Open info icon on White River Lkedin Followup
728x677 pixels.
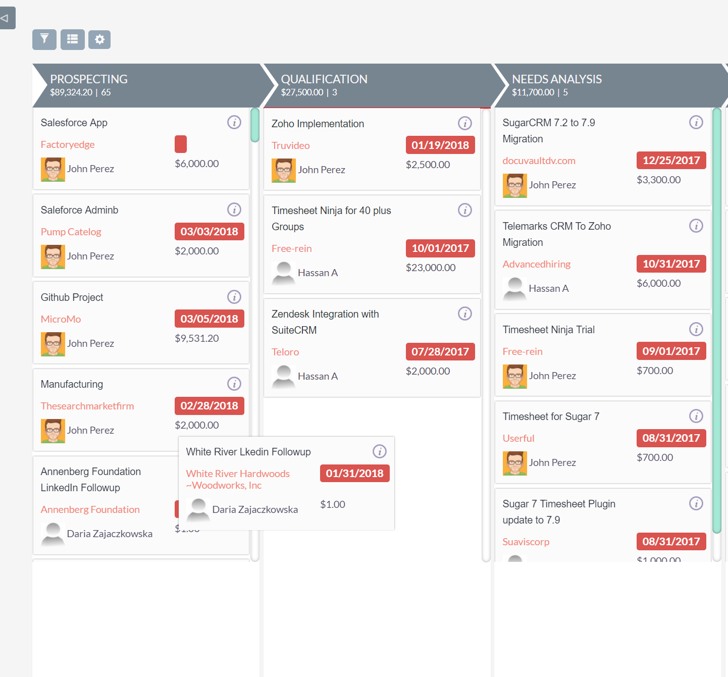[x=380, y=451]
